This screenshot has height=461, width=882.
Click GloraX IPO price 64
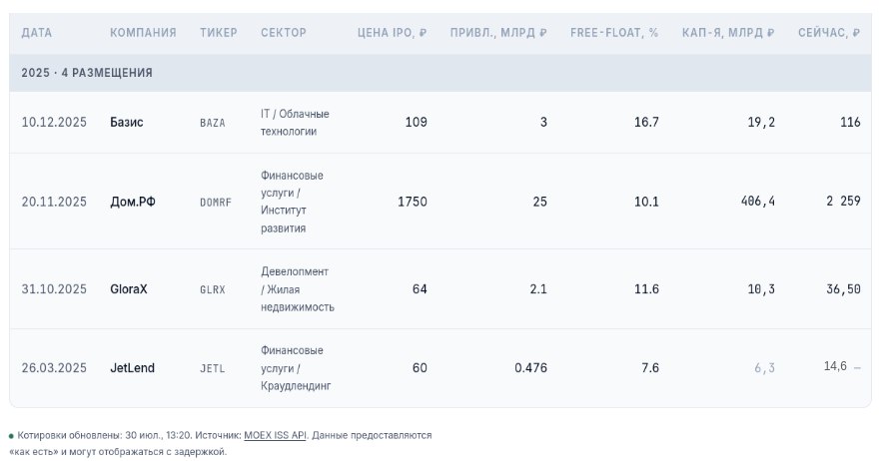click(420, 289)
